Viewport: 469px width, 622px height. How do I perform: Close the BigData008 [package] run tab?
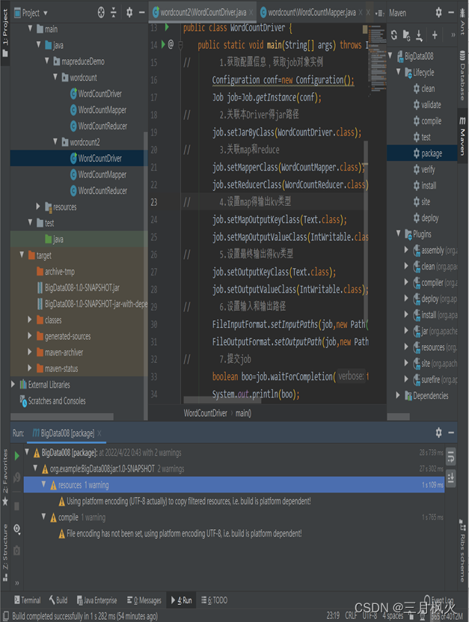pyautogui.click(x=99, y=433)
